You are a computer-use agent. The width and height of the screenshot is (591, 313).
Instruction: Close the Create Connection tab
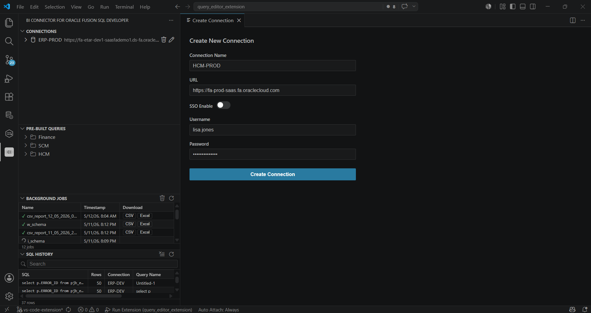point(239,20)
